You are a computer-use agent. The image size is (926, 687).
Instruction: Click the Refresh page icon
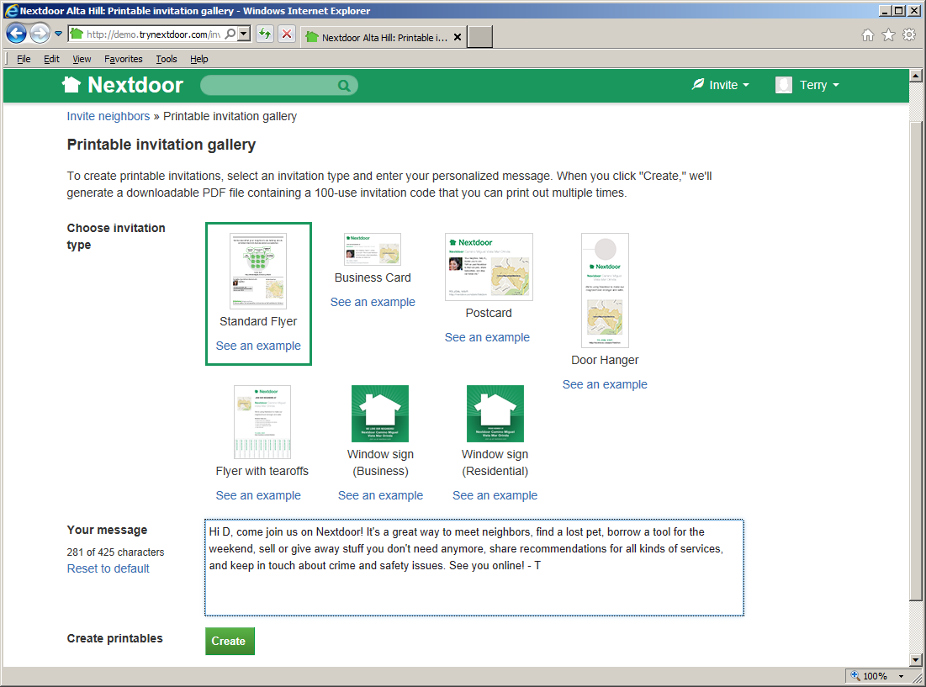pyautogui.click(x=264, y=34)
